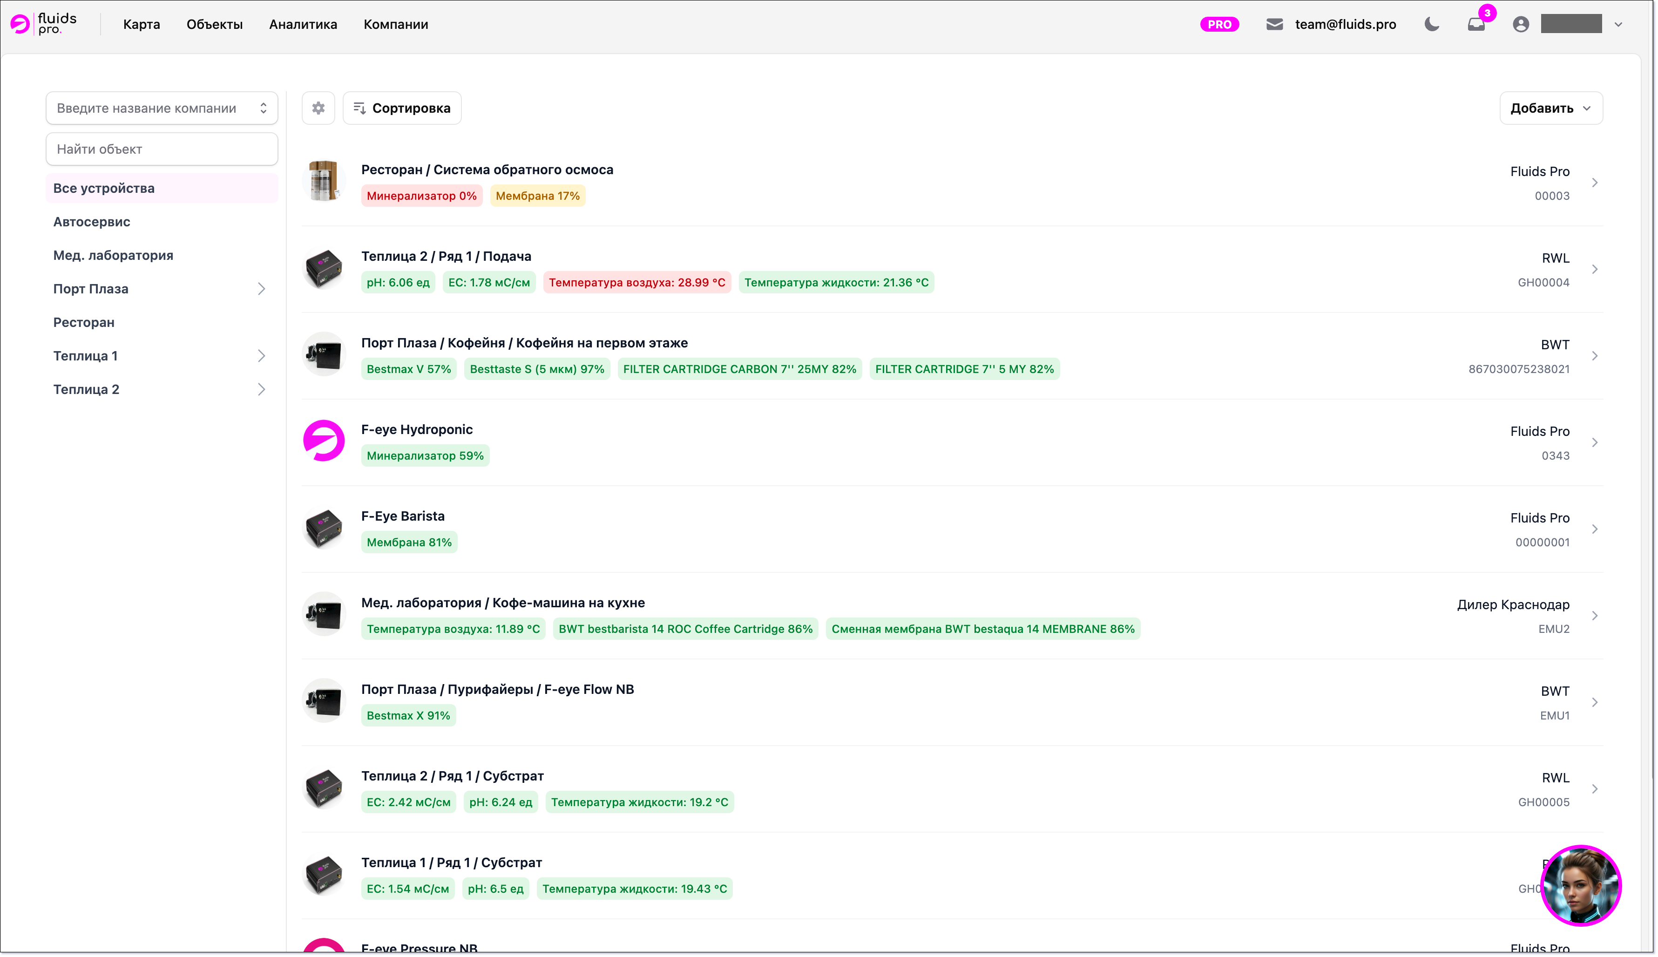The image size is (1658, 957).
Task: Click device icon for Теплица 2 Субстрат
Action: [x=323, y=788]
